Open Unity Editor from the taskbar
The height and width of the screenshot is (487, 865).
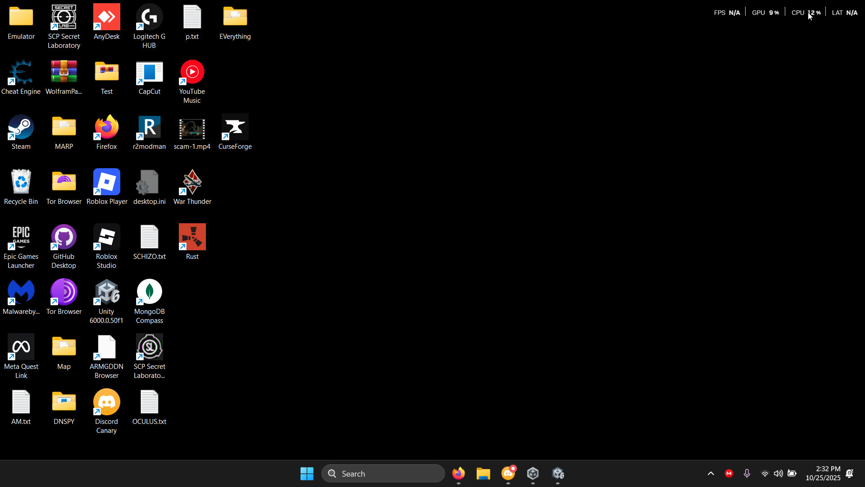point(558,473)
